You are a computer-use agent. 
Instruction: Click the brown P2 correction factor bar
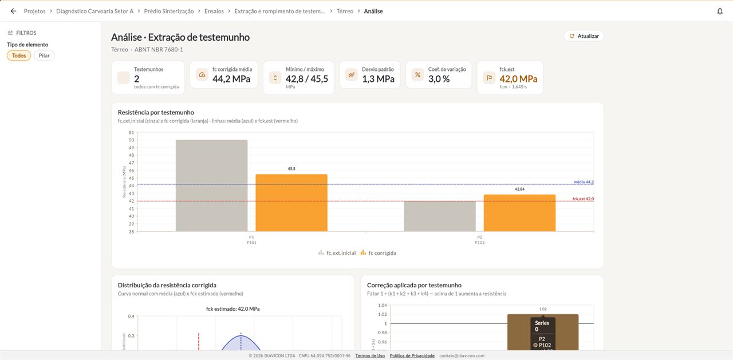[x=543, y=332]
